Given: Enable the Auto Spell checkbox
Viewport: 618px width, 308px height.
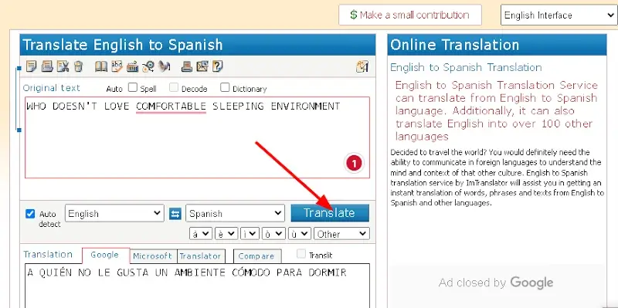Looking at the screenshot, I should (133, 87).
